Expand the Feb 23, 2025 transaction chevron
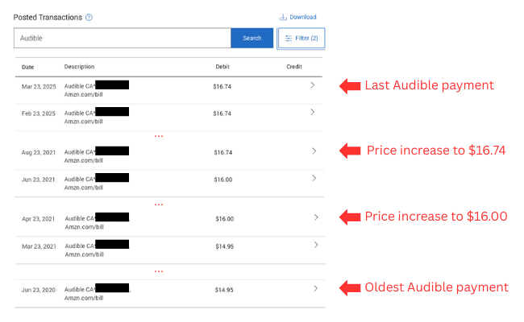This screenshot has width=524, height=322. pyautogui.click(x=313, y=112)
